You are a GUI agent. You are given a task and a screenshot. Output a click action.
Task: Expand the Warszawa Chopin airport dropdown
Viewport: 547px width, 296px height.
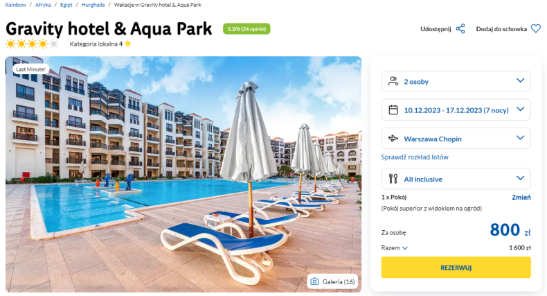pyautogui.click(x=456, y=139)
